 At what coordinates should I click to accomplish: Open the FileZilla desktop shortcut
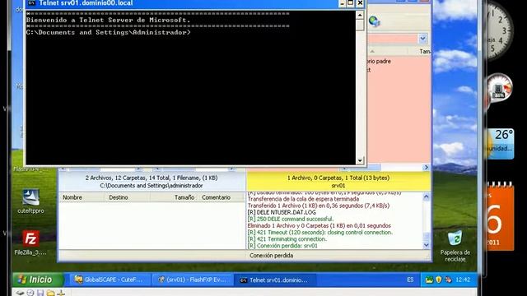click(x=30, y=243)
